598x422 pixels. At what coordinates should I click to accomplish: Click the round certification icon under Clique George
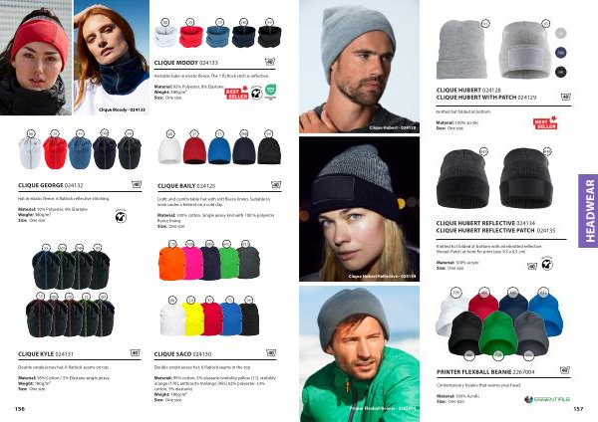[121, 216]
